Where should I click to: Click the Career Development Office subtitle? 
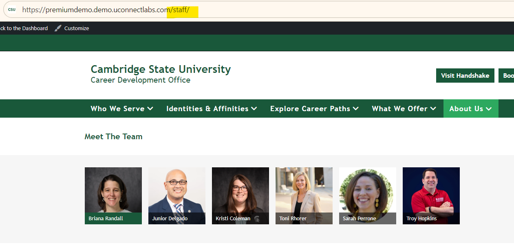tap(140, 80)
